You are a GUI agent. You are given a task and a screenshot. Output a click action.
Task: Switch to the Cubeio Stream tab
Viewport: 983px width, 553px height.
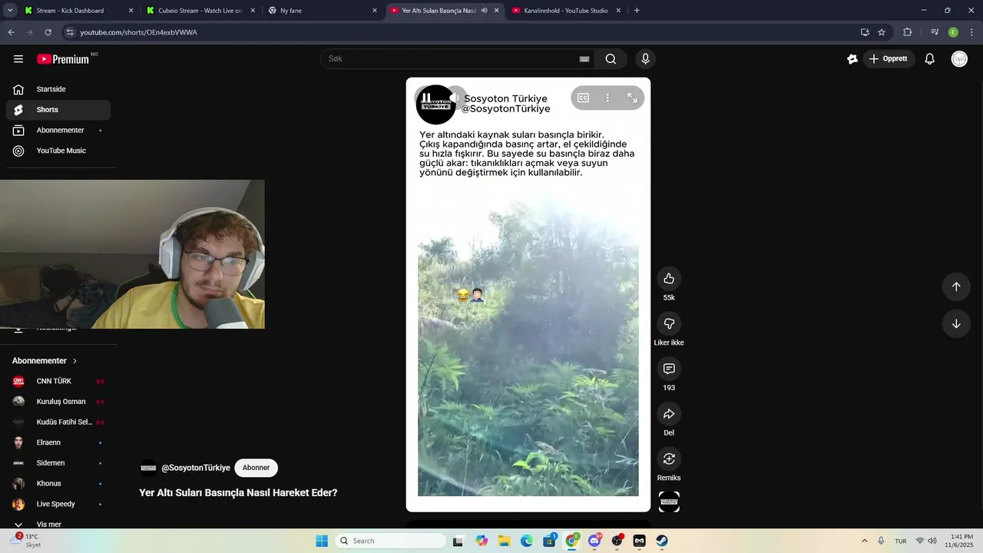click(x=200, y=11)
